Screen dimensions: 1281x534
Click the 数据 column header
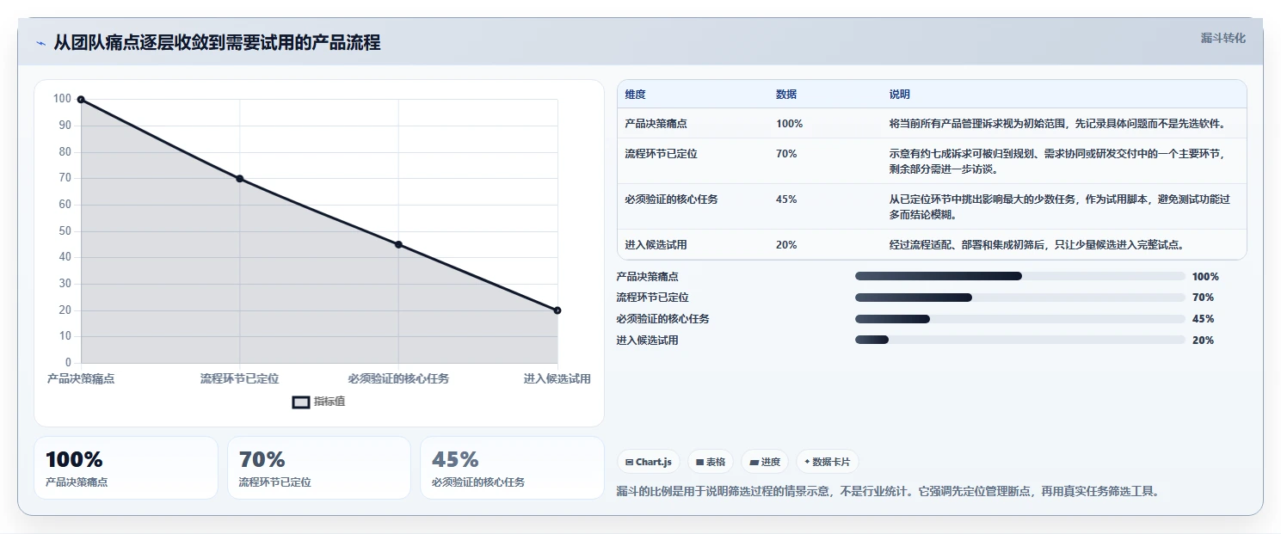pyautogui.click(x=786, y=95)
